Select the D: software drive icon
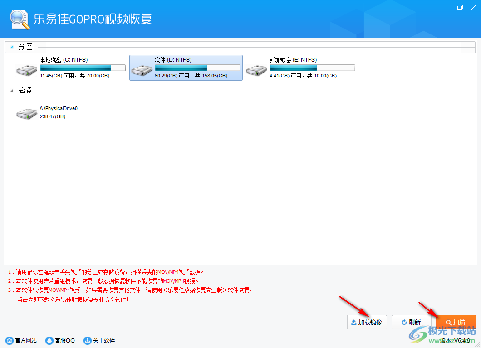 [x=142, y=70]
